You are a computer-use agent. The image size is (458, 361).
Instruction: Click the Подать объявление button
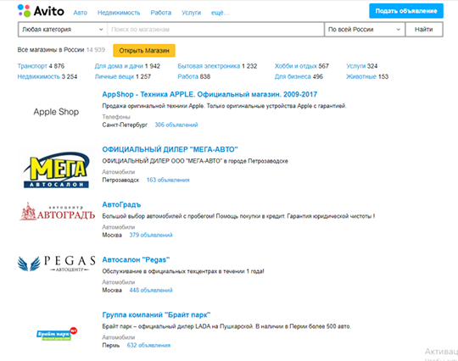406,11
